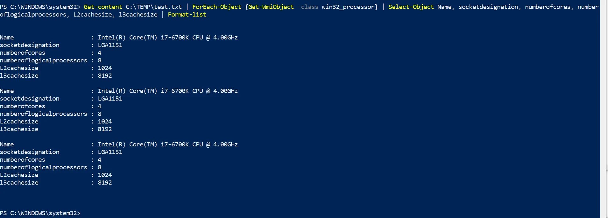Click the Name label of the second block
The image size is (608, 218).
[7, 91]
